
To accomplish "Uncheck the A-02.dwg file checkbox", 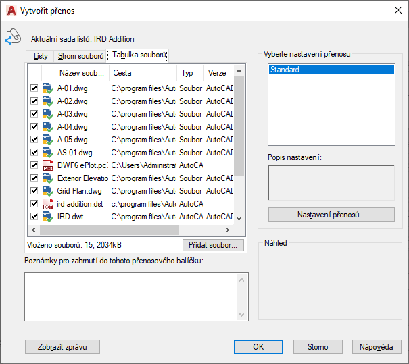I will coord(34,101).
